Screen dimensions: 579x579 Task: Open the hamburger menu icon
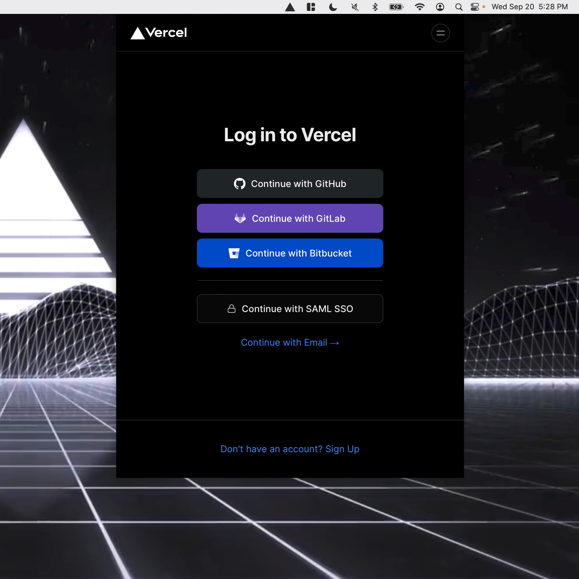(x=440, y=33)
